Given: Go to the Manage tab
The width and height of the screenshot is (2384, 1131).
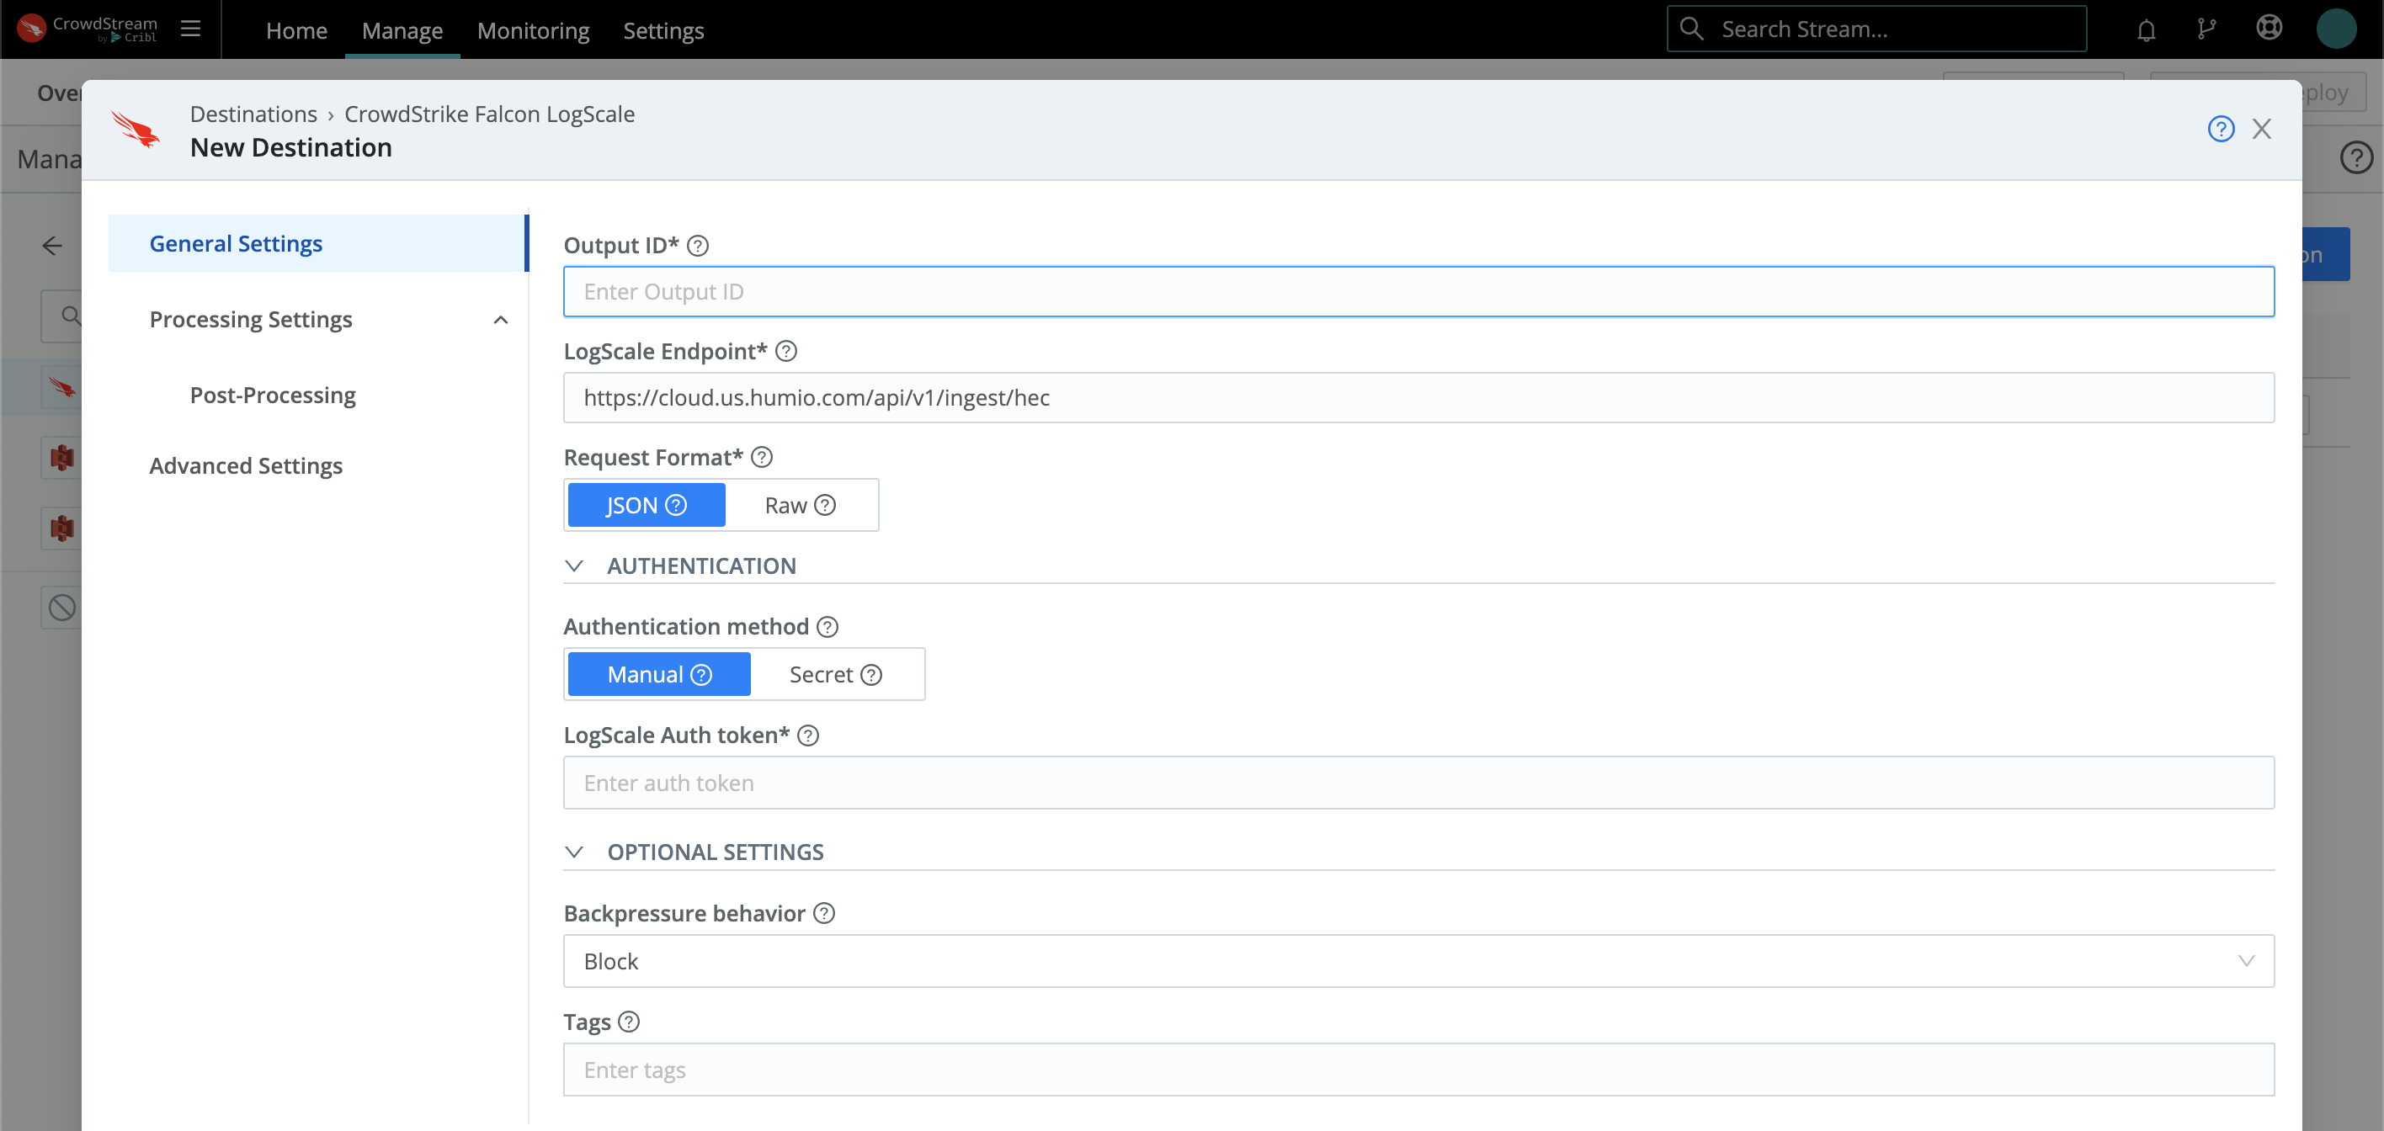Looking at the screenshot, I should [402, 30].
